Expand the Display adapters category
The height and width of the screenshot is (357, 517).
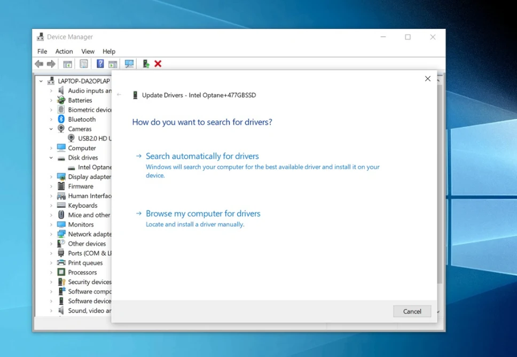[x=51, y=176]
